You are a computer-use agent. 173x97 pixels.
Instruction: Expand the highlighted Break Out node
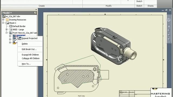coord(10,36)
